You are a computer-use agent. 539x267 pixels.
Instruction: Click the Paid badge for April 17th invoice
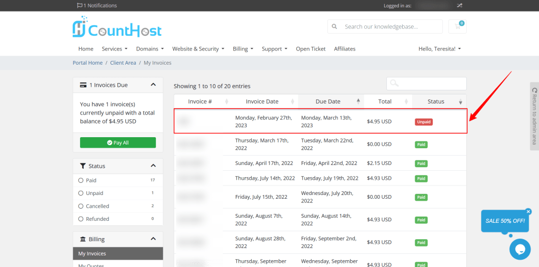421,163
